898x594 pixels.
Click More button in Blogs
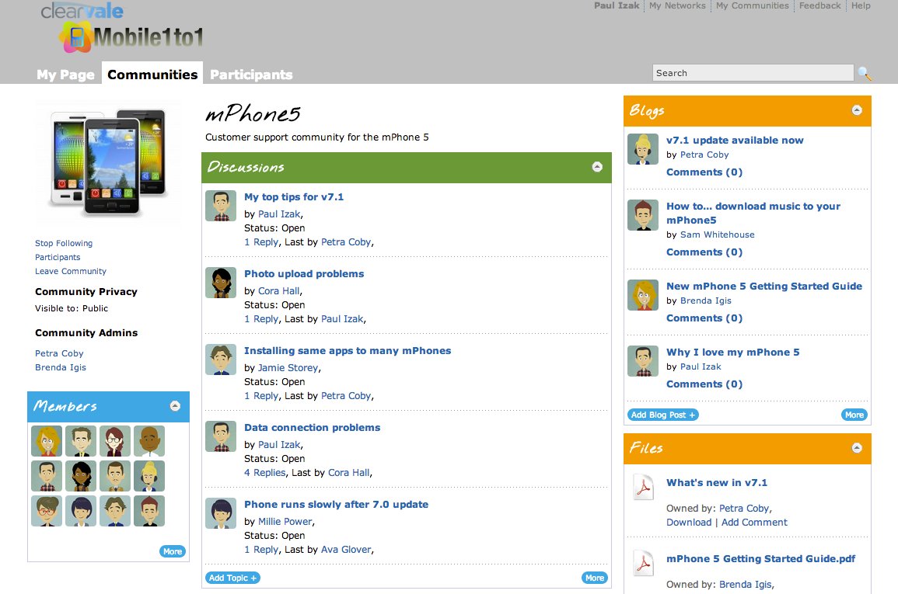coord(854,415)
